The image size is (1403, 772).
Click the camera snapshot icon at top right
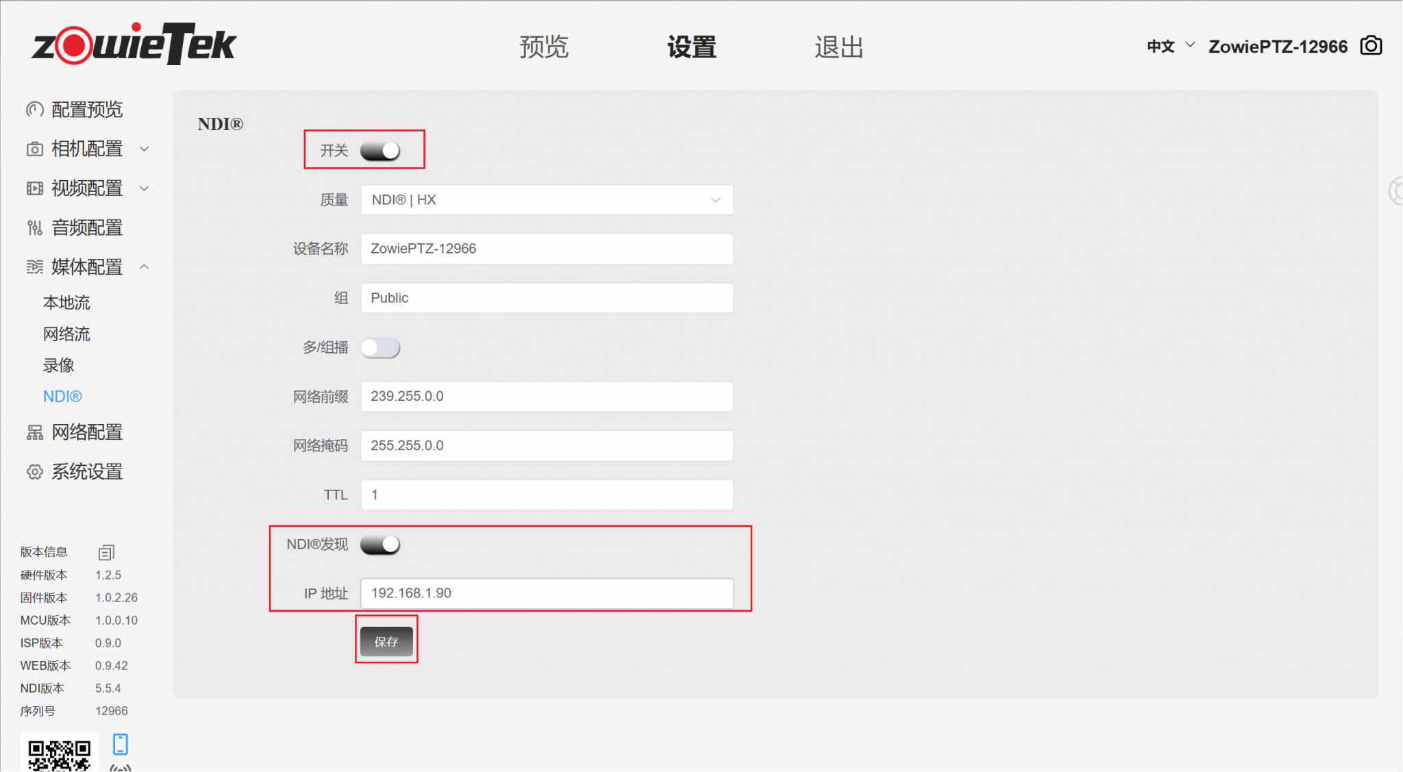coord(1371,46)
